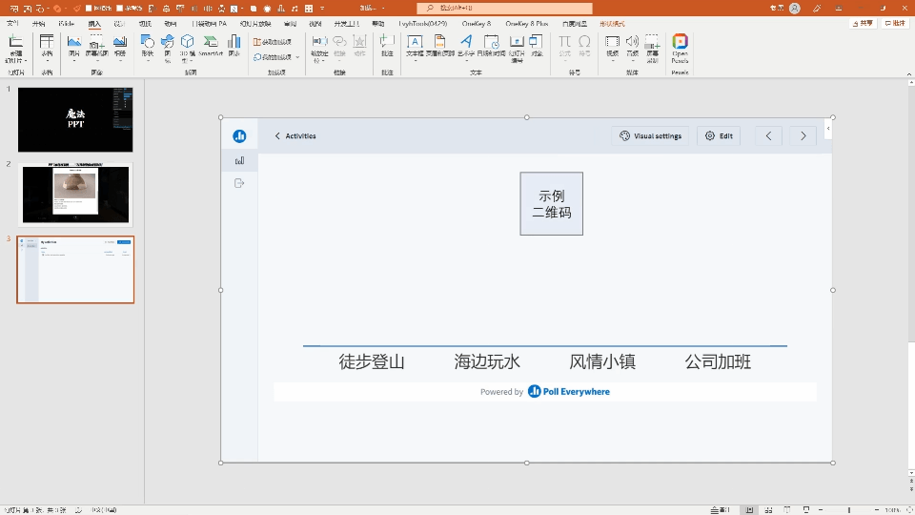
Task: Open the Table insert button
Action: tap(47, 48)
